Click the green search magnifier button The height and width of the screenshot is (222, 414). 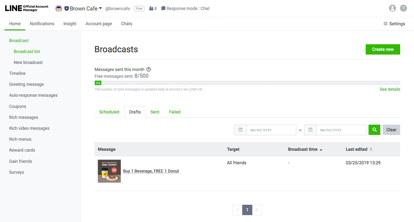(374, 130)
